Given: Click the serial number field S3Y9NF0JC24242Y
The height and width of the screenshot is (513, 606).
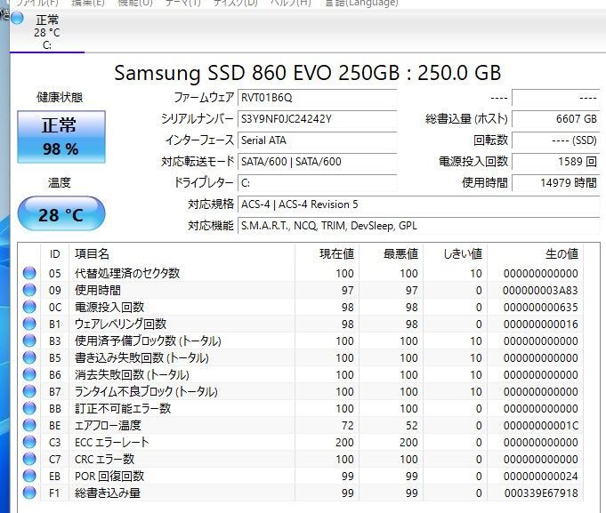Looking at the screenshot, I should [318, 119].
